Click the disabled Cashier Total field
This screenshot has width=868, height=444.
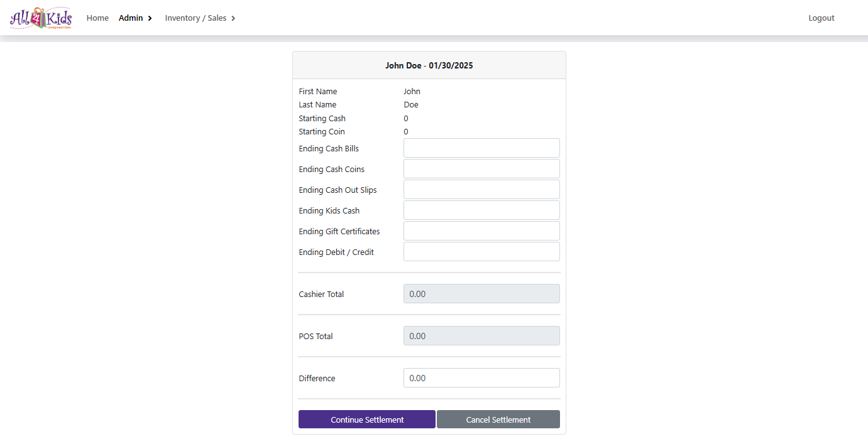[481, 294]
